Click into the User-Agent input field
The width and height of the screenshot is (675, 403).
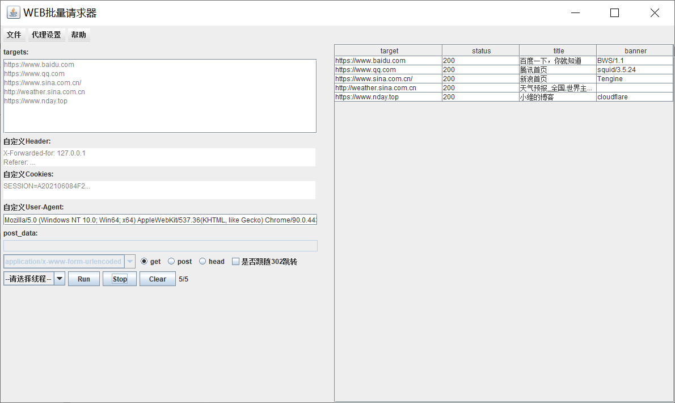coord(160,220)
